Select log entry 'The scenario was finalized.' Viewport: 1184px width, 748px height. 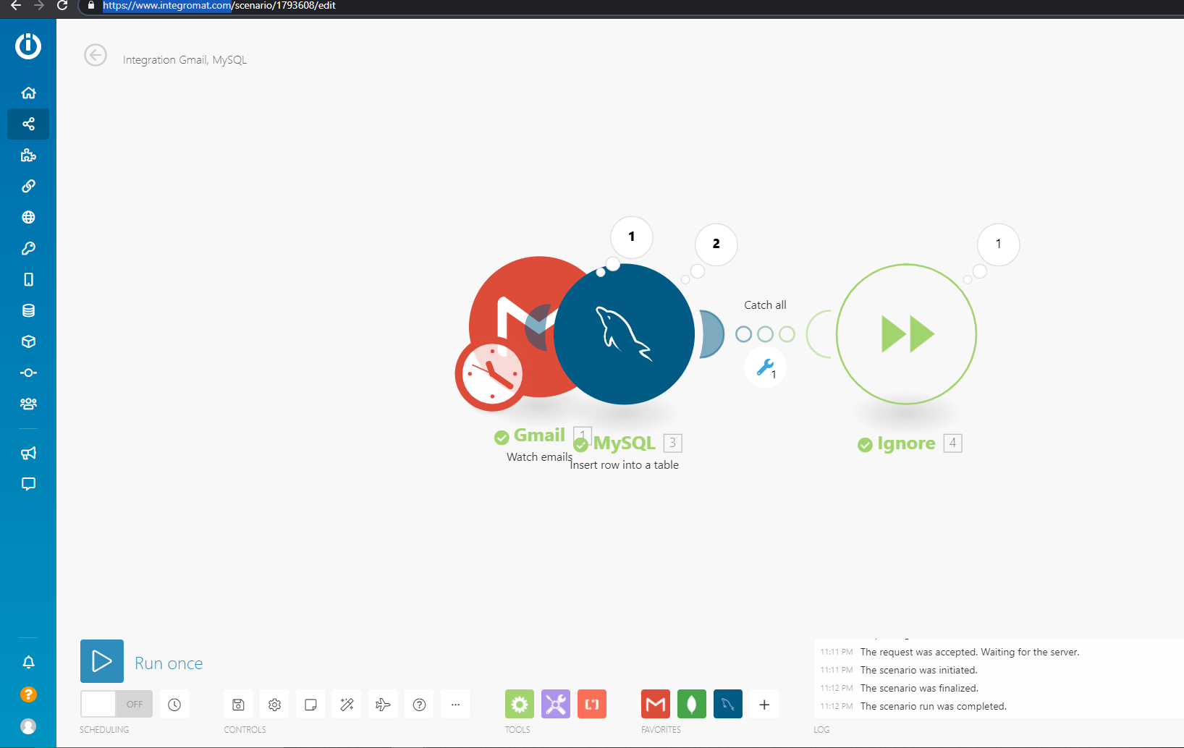(919, 689)
